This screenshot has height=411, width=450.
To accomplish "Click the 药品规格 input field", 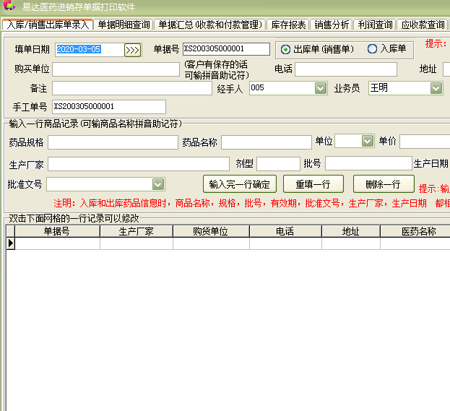I will [x=113, y=142].
